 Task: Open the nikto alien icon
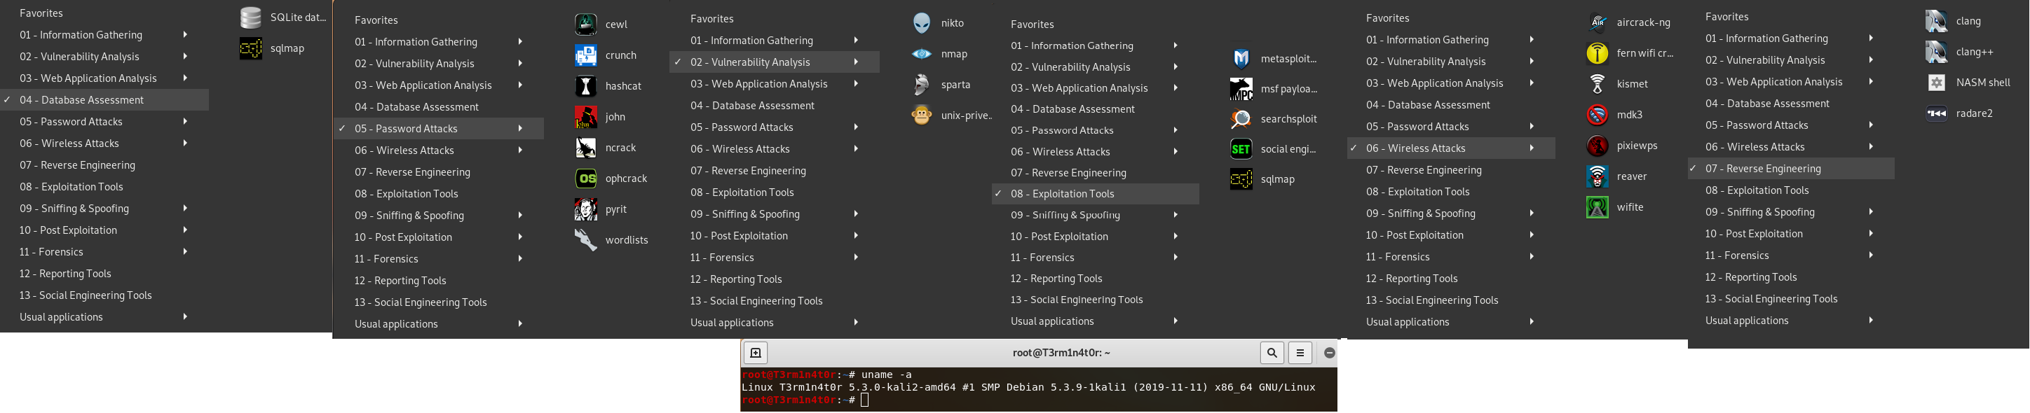coord(921,23)
